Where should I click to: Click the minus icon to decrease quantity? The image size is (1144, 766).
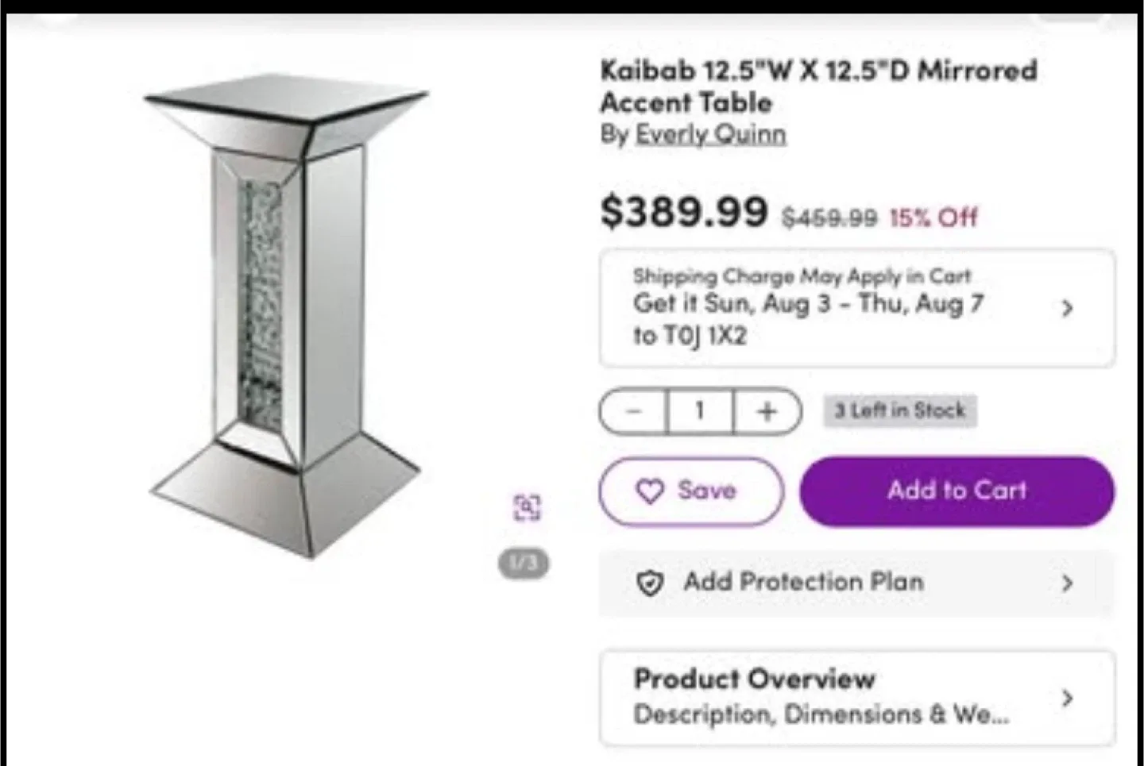[x=632, y=411]
